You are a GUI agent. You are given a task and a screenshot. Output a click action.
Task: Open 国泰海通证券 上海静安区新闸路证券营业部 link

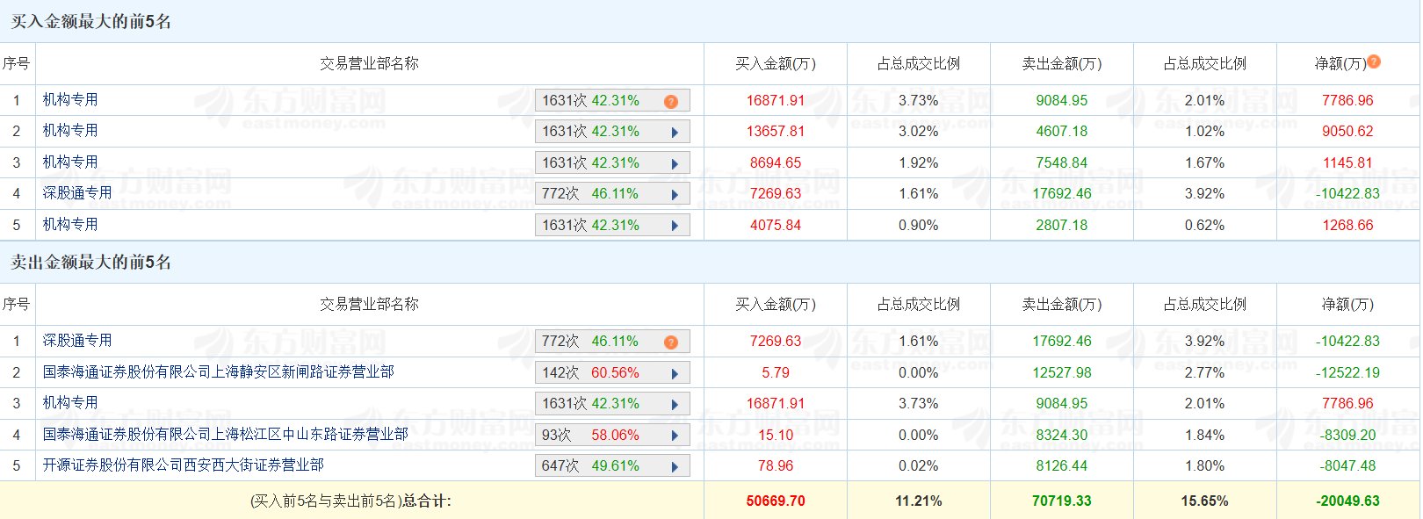[218, 372]
